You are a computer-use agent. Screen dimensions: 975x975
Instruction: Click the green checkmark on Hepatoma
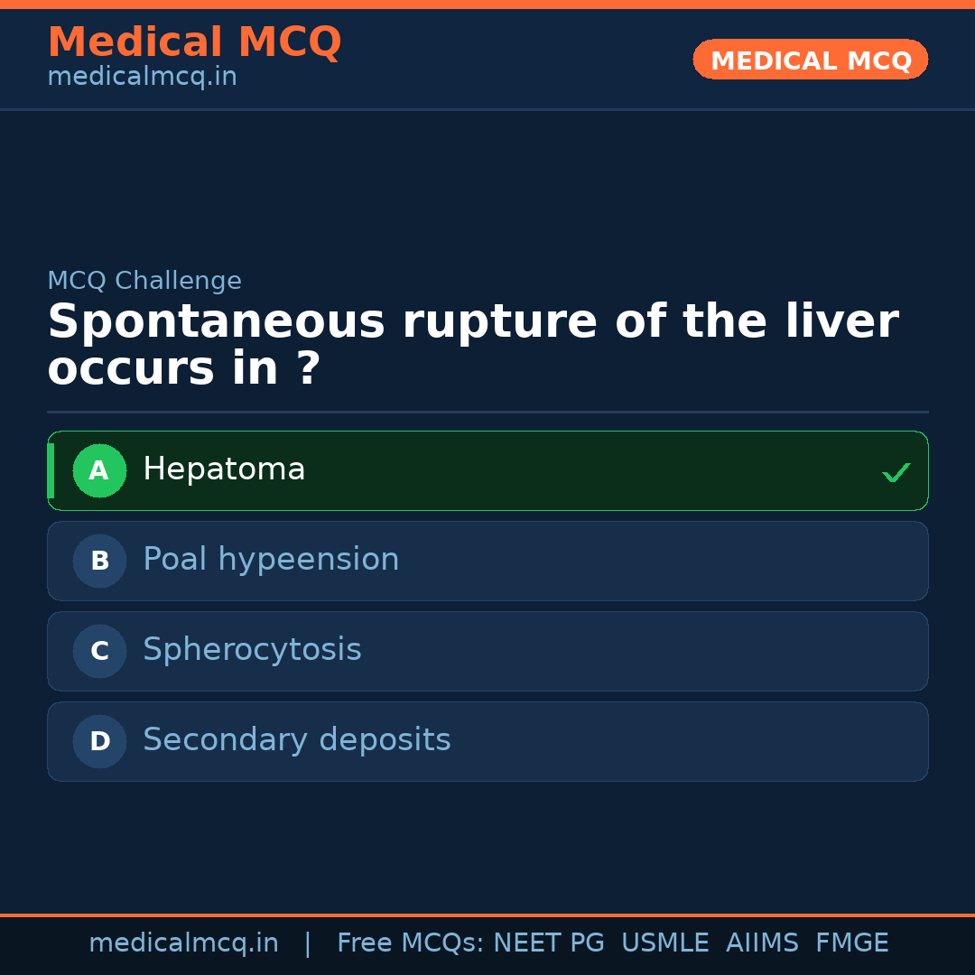pyautogui.click(x=896, y=472)
